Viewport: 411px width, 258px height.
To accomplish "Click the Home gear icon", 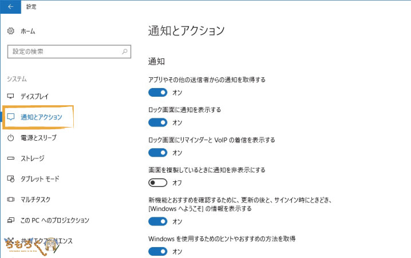I will tap(10, 31).
